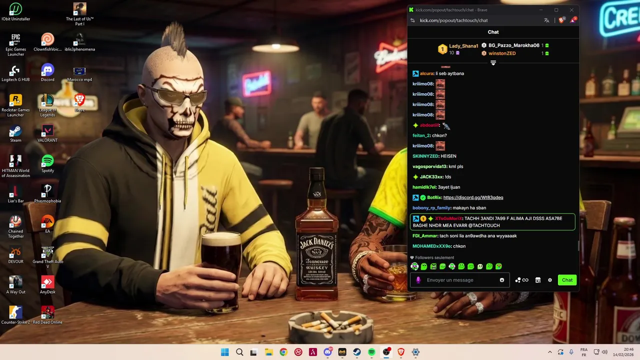
Task: Open League of Legends desktop shortcut
Action: (x=47, y=105)
